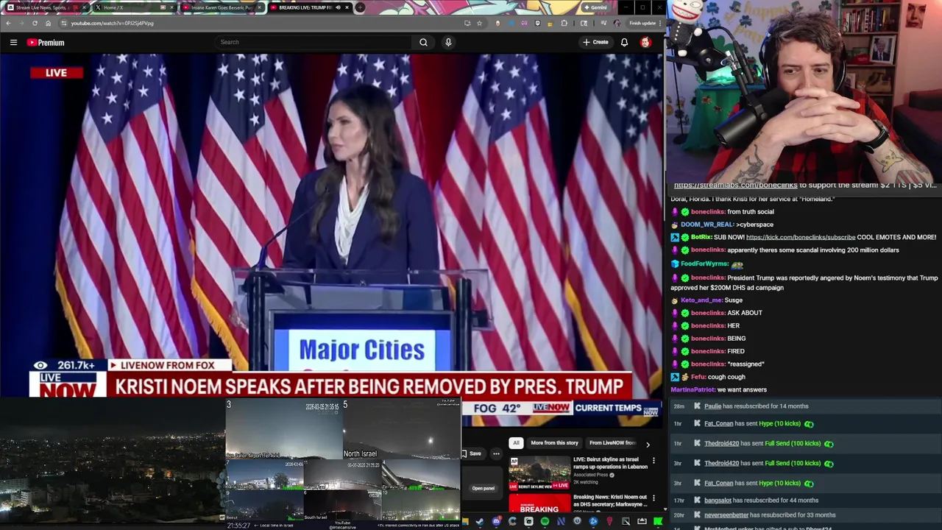
Task: Switch to Stream Live News, Sports tab
Action: coord(43,7)
